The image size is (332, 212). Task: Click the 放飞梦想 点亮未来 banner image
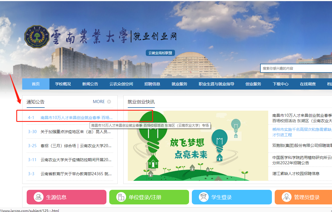[x=198, y=146]
